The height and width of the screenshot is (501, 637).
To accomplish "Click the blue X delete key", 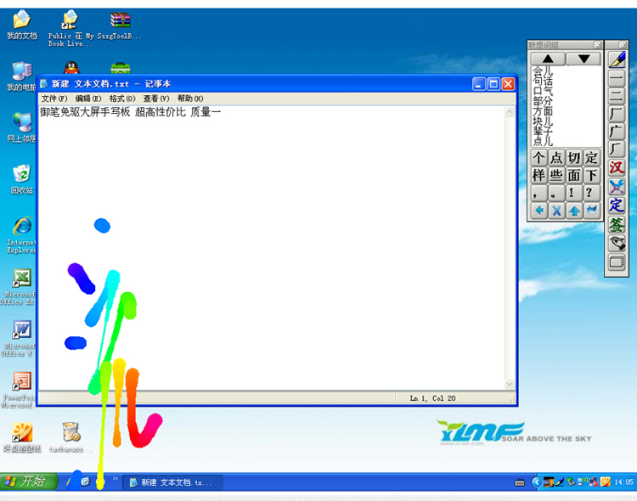I will 556,210.
